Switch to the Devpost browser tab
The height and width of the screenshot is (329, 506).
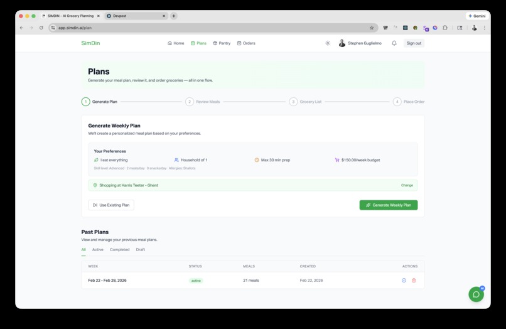(136, 16)
